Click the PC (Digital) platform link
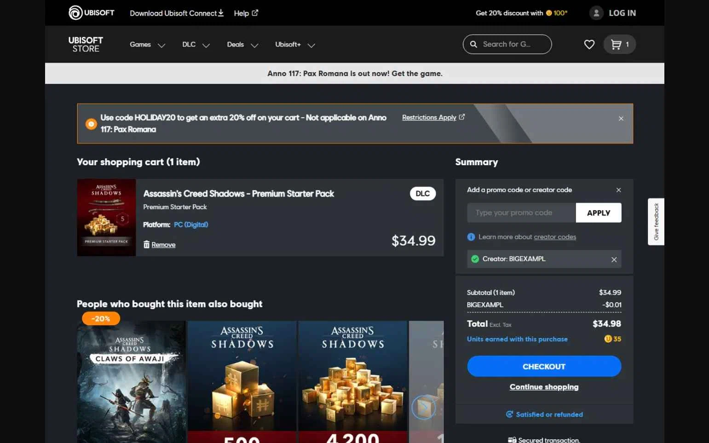Screen dimensions: 709x443 click(191, 224)
